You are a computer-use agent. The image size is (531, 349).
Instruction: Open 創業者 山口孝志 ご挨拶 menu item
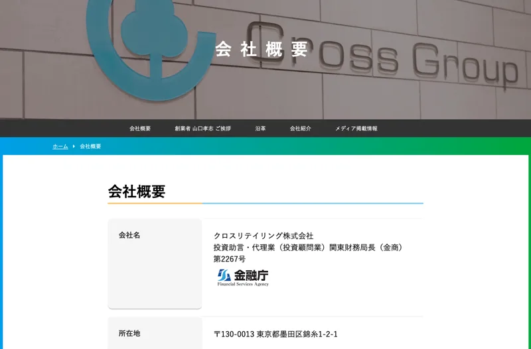click(x=203, y=128)
